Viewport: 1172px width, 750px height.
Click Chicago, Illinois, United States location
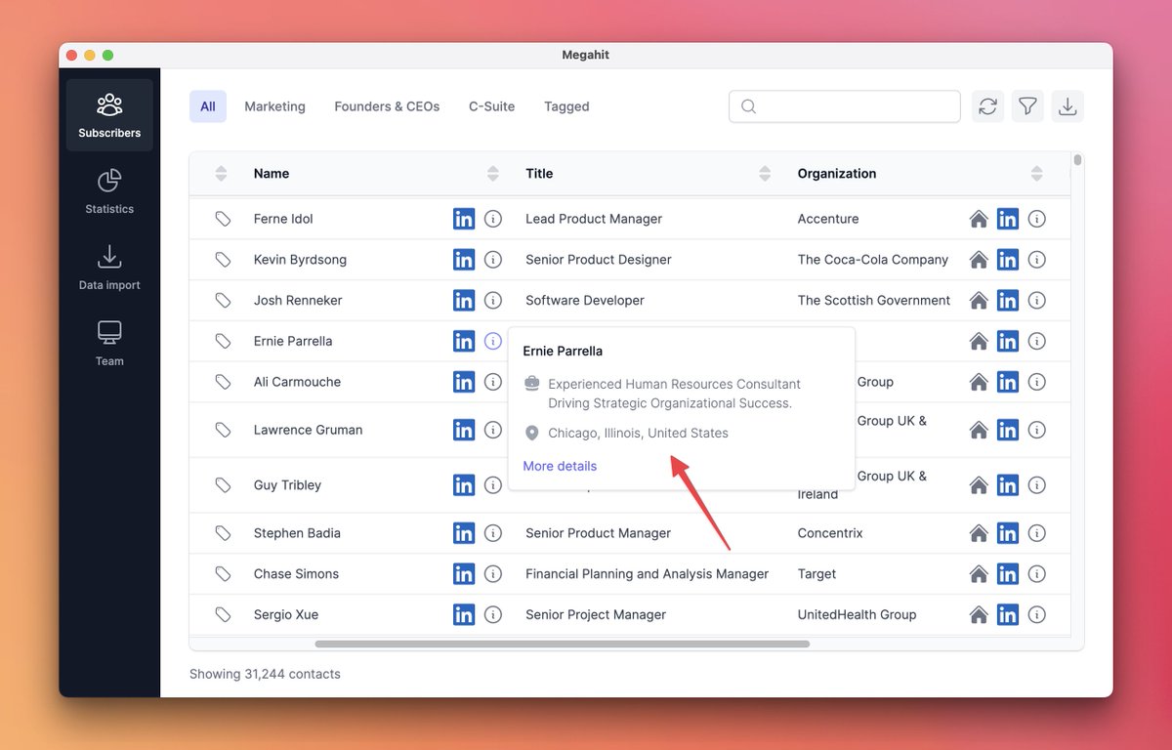coord(638,433)
